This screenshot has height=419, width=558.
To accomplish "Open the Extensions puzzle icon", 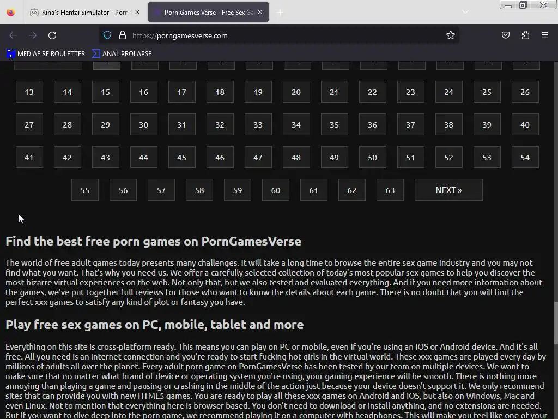I will click(x=525, y=35).
